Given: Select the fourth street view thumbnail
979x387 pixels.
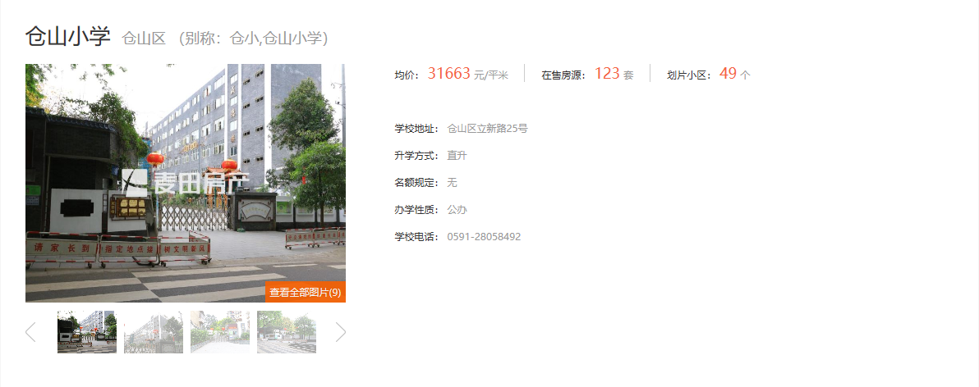Looking at the screenshot, I should click(287, 332).
